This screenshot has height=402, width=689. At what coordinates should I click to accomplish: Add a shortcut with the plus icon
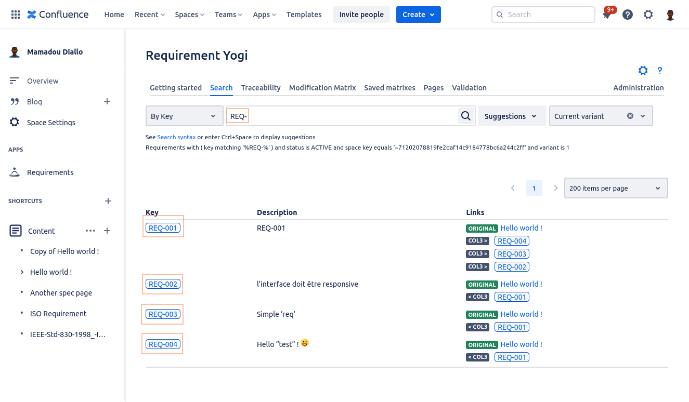(108, 201)
